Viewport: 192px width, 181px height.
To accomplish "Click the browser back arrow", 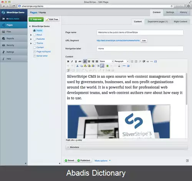I will click(x=3, y=6).
